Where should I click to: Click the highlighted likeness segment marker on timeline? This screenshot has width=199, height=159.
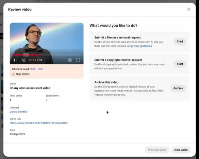pyautogui.click(x=26, y=55)
